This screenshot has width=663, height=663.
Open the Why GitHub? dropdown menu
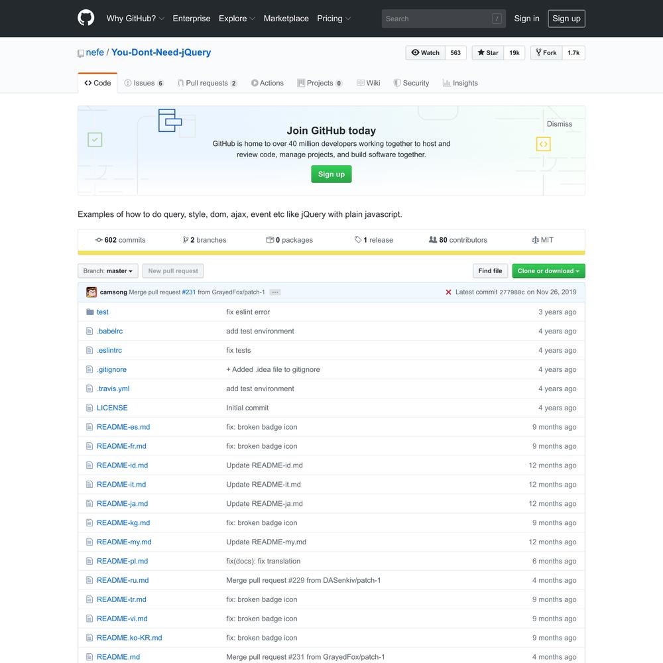click(135, 19)
